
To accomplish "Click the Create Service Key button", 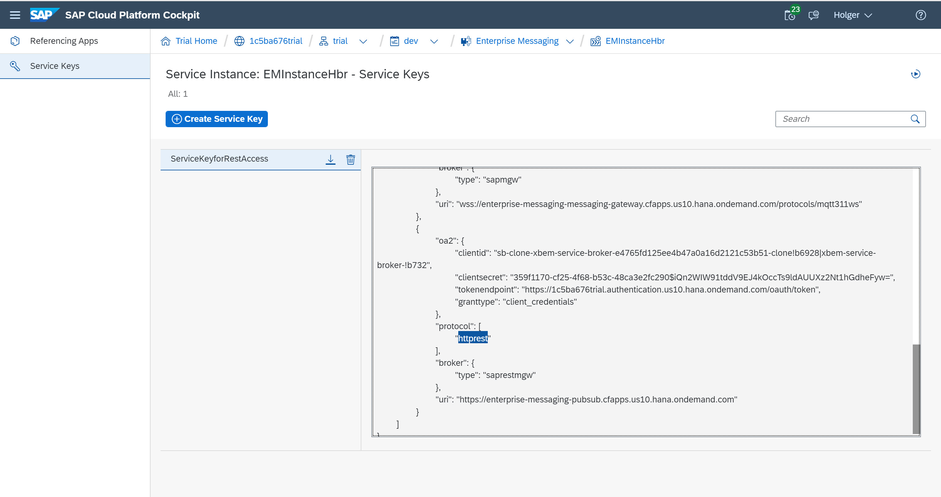I will 216,119.
